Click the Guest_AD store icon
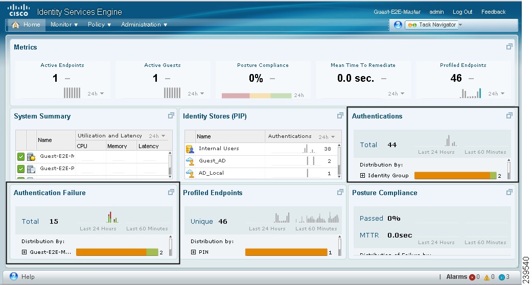 pos(190,161)
